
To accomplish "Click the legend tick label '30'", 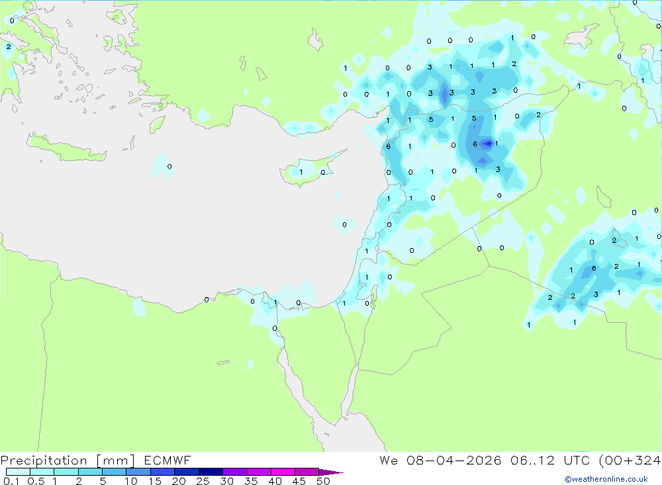I will click(x=227, y=481).
